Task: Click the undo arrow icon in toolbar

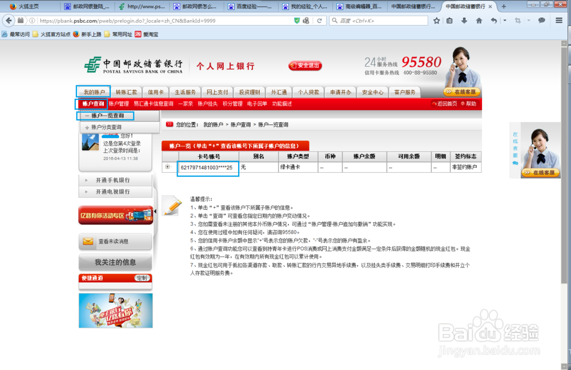Action: pyautogui.click(x=494, y=21)
